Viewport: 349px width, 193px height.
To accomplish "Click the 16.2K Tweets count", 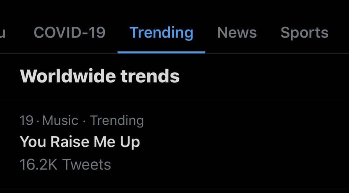I will coord(65,164).
